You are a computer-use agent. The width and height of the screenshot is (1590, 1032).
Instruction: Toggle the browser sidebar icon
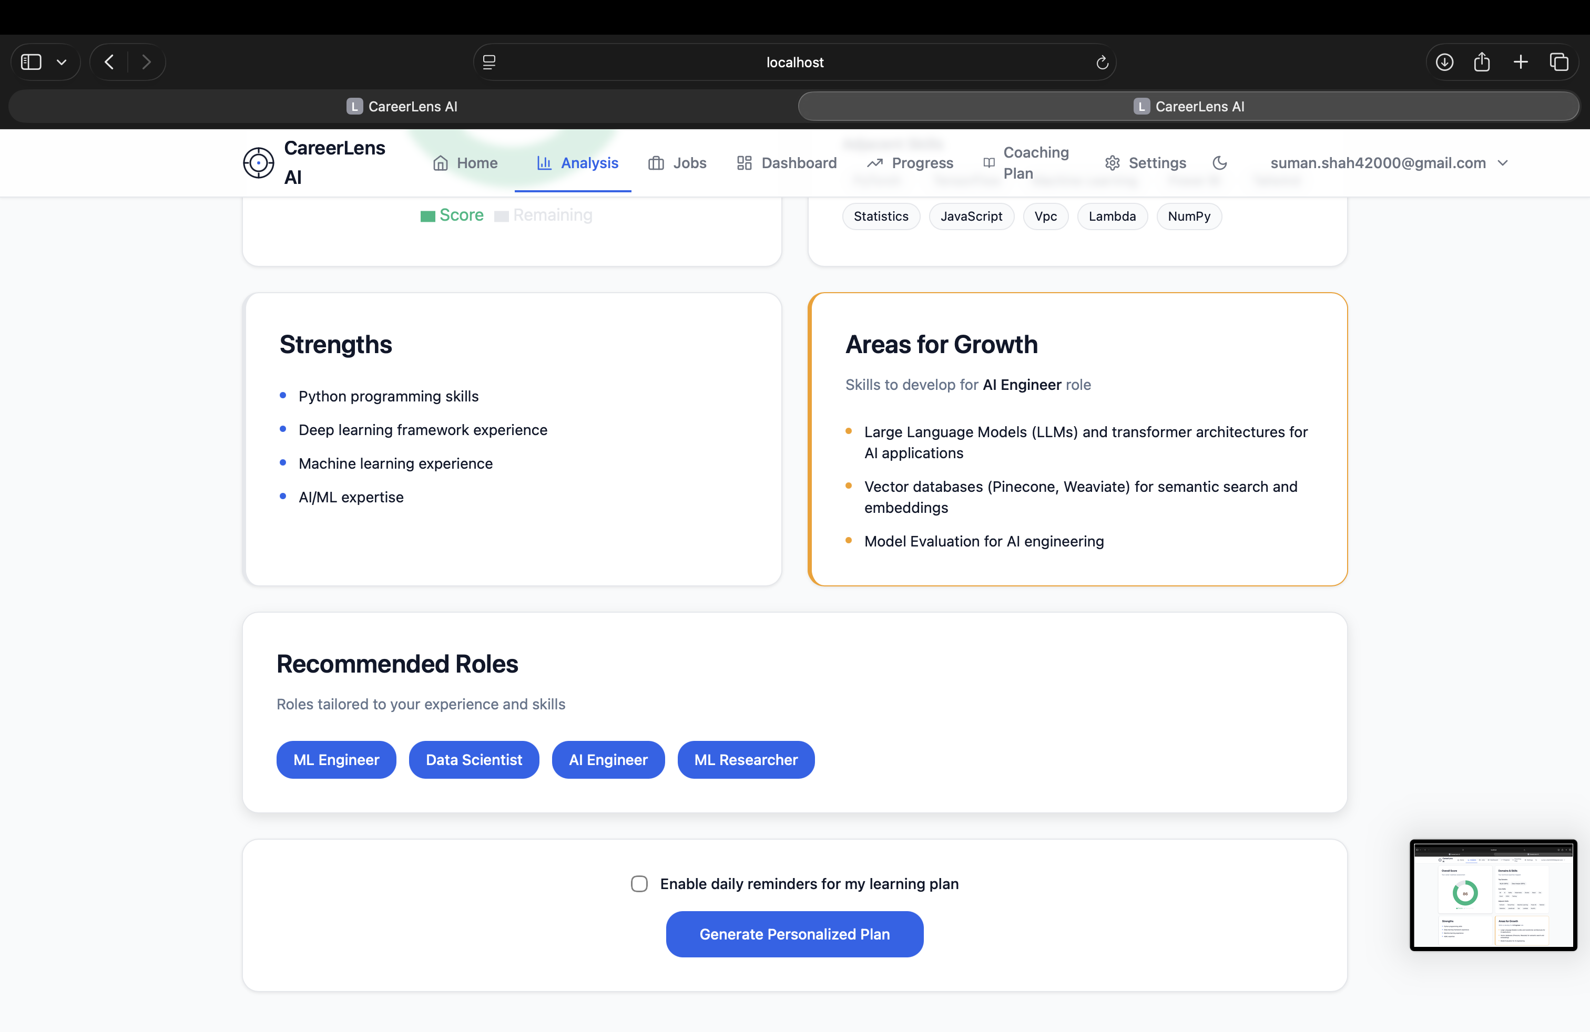tap(32, 62)
